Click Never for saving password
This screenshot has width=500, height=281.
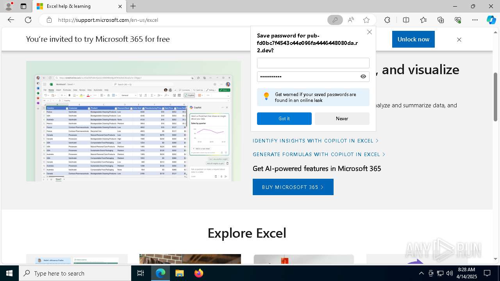(x=342, y=119)
